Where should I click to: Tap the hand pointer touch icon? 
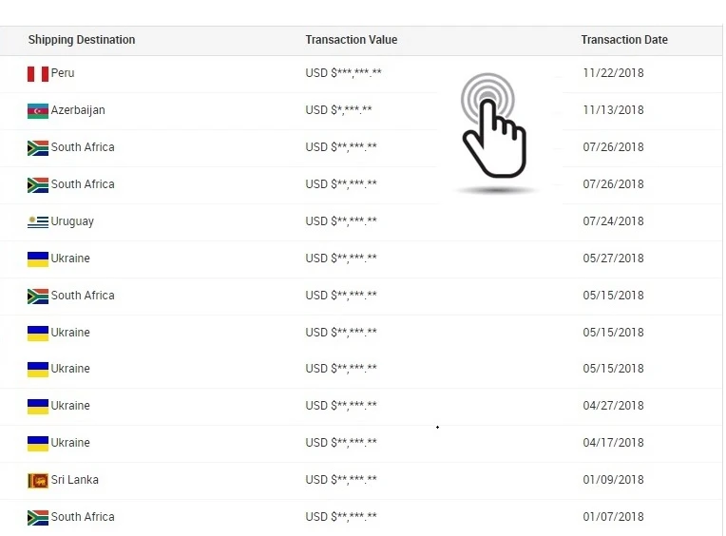(x=492, y=127)
